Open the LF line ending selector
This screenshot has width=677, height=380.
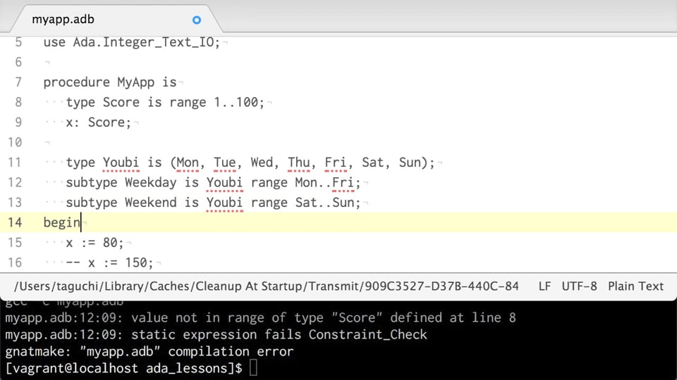pyautogui.click(x=544, y=286)
